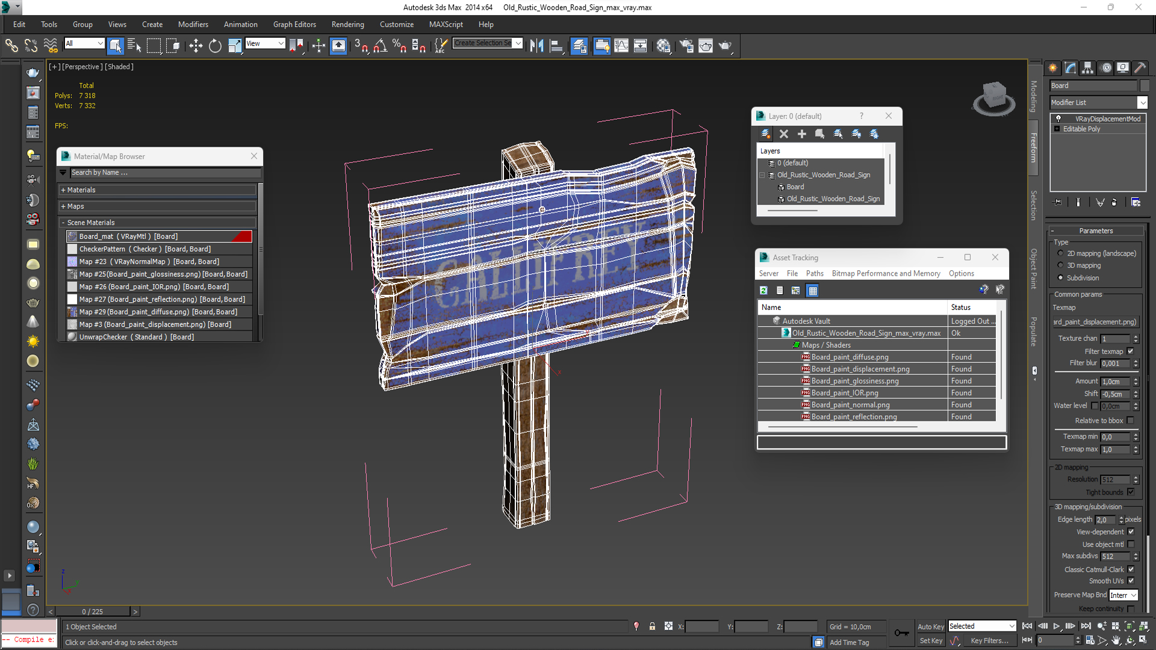Click Refresh icon in Asset Tracking
The height and width of the screenshot is (650, 1156).
(763, 290)
